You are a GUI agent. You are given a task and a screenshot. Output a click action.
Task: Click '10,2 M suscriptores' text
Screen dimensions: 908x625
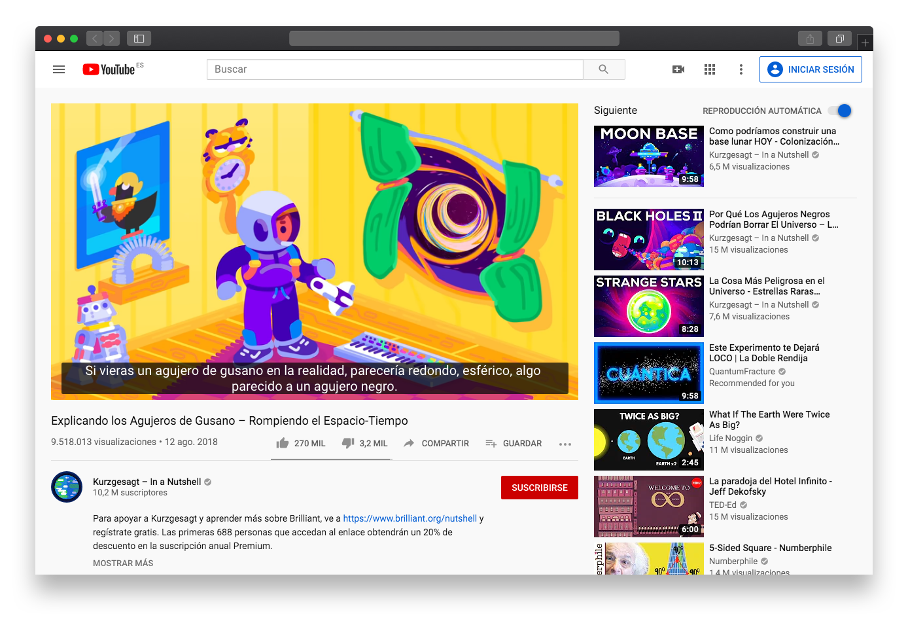click(x=130, y=493)
